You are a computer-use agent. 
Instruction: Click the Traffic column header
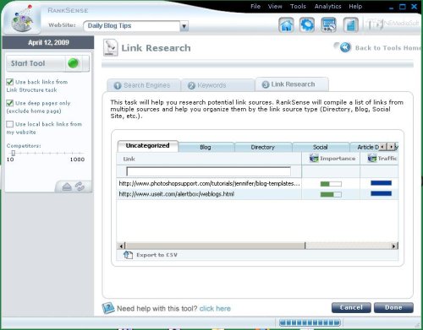click(379, 159)
